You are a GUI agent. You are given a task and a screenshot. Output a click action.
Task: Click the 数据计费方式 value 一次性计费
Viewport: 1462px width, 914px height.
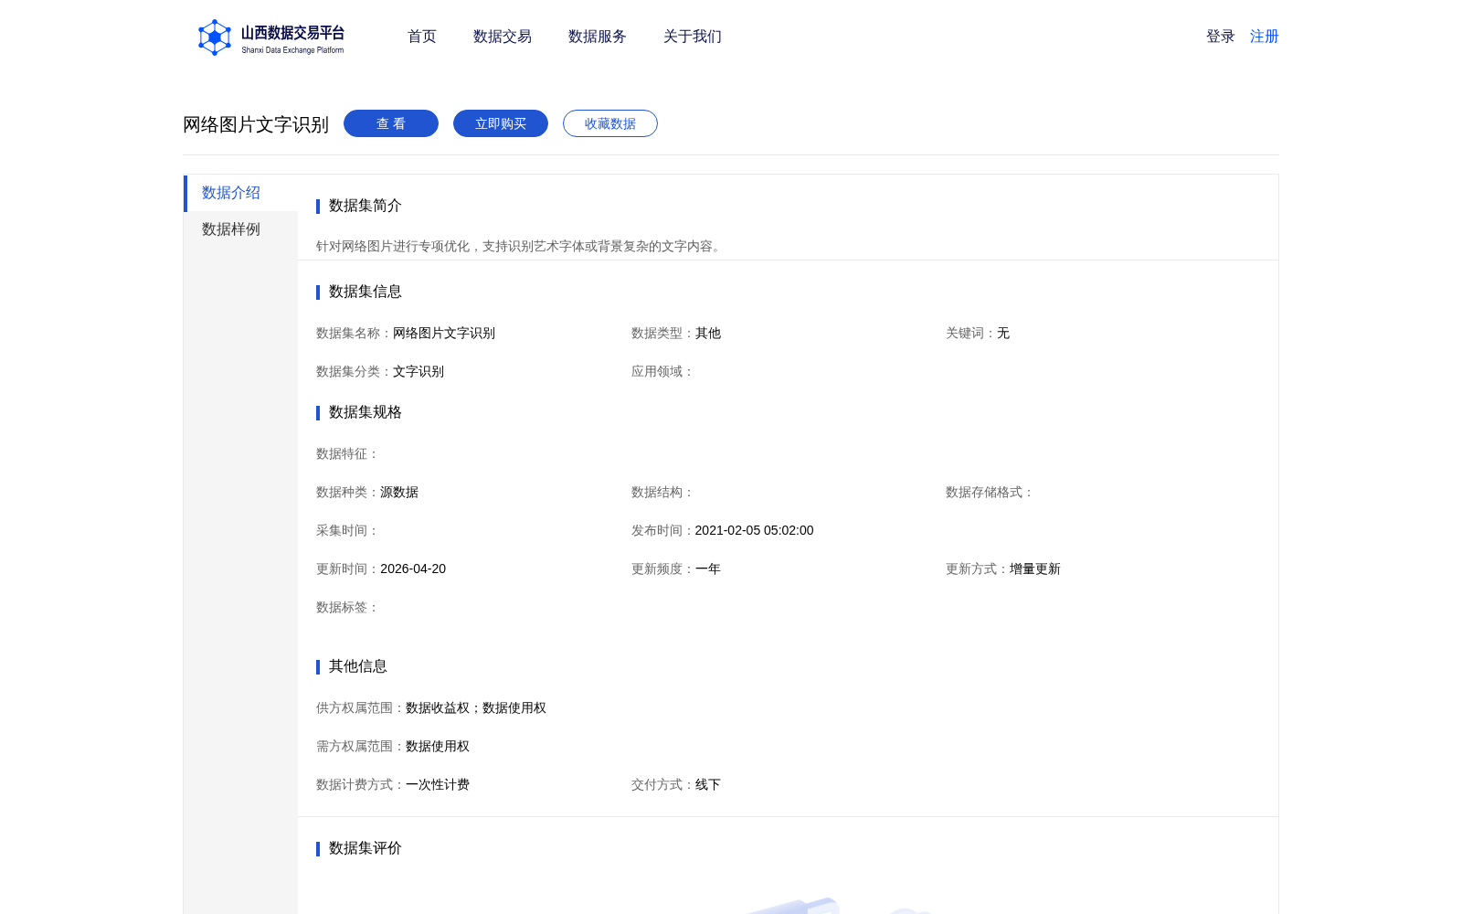click(438, 785)
